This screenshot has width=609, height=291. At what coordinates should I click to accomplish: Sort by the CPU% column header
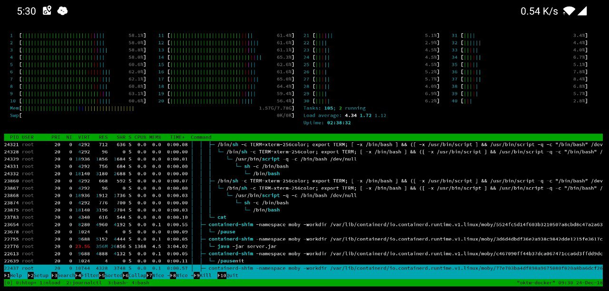tap(140, 137)
